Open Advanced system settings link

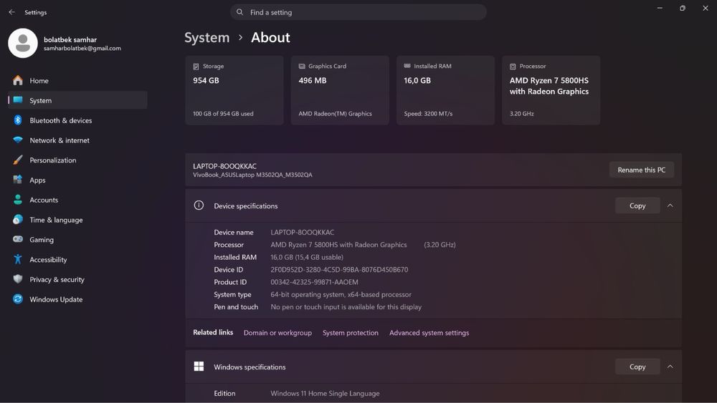(x=429, y=333)
